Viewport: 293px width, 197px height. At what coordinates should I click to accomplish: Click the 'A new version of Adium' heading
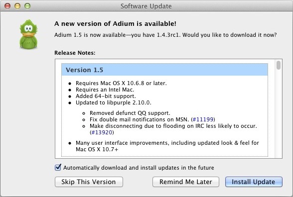(115, 24)
